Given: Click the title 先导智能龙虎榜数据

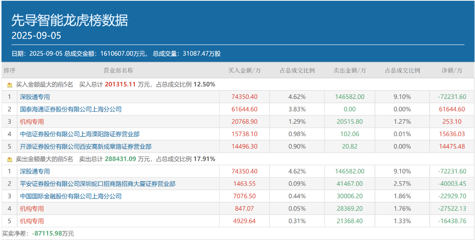Looking at the screenshot, I should [70, 20].
